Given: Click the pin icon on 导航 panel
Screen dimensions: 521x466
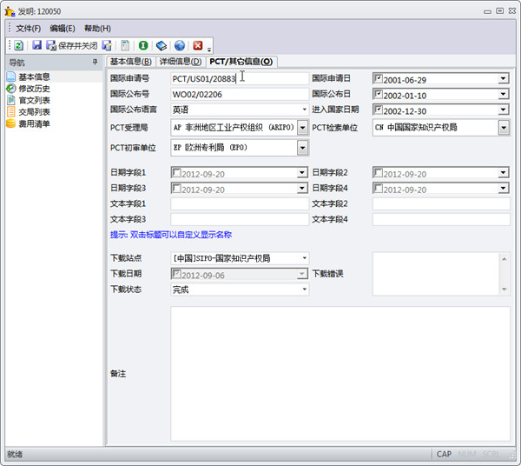Looking at the screenshot, I should point(95,62).
